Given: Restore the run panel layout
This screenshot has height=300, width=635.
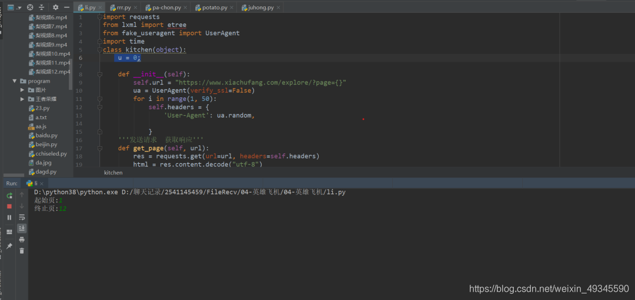Looking at the screenshot, I should pyautogui.click(x=9, y=232).
